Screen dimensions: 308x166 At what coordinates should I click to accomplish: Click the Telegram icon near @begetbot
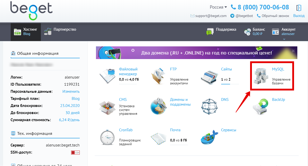pyautogui.click(x=232, y=16)
